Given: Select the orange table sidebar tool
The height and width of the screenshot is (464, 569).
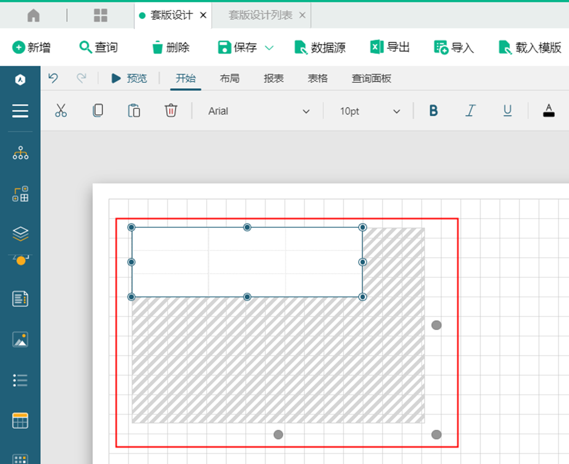Looking at the screenshot, I should pos(20,421).
